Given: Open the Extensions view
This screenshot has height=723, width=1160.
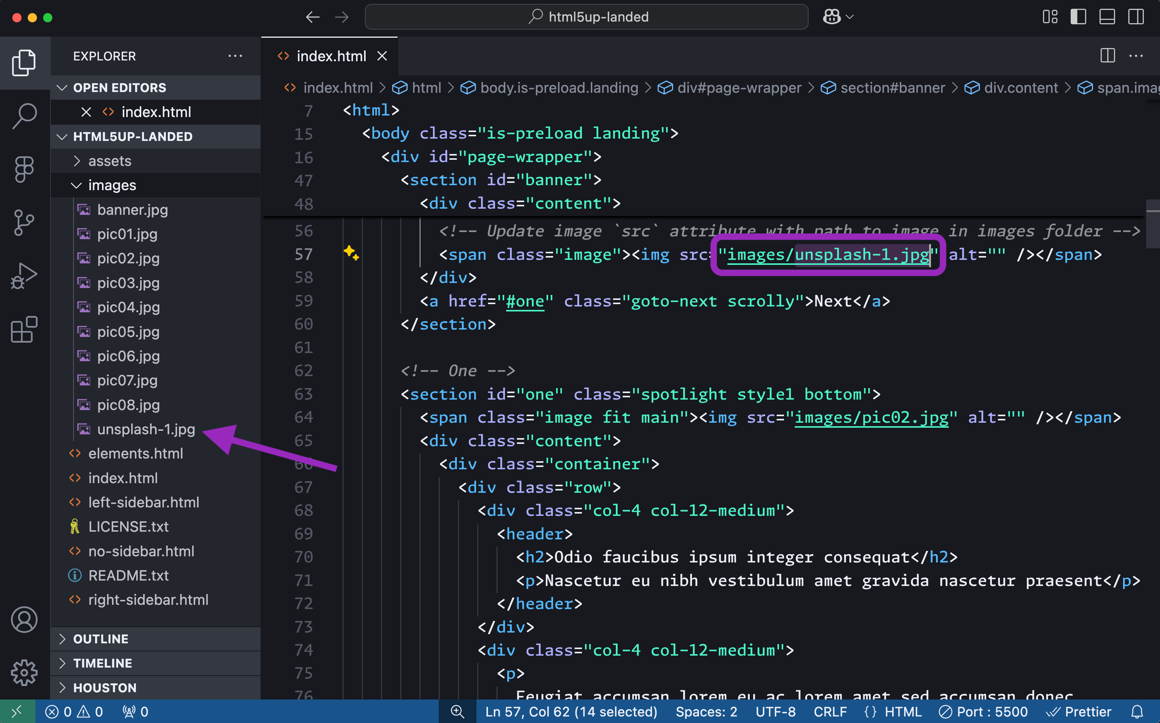Looking at the screenshot, I should (x=24, y=330).
